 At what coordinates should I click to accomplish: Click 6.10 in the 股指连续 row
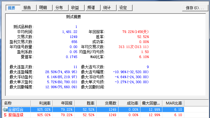pyautogui.click(x=178, y=115)
